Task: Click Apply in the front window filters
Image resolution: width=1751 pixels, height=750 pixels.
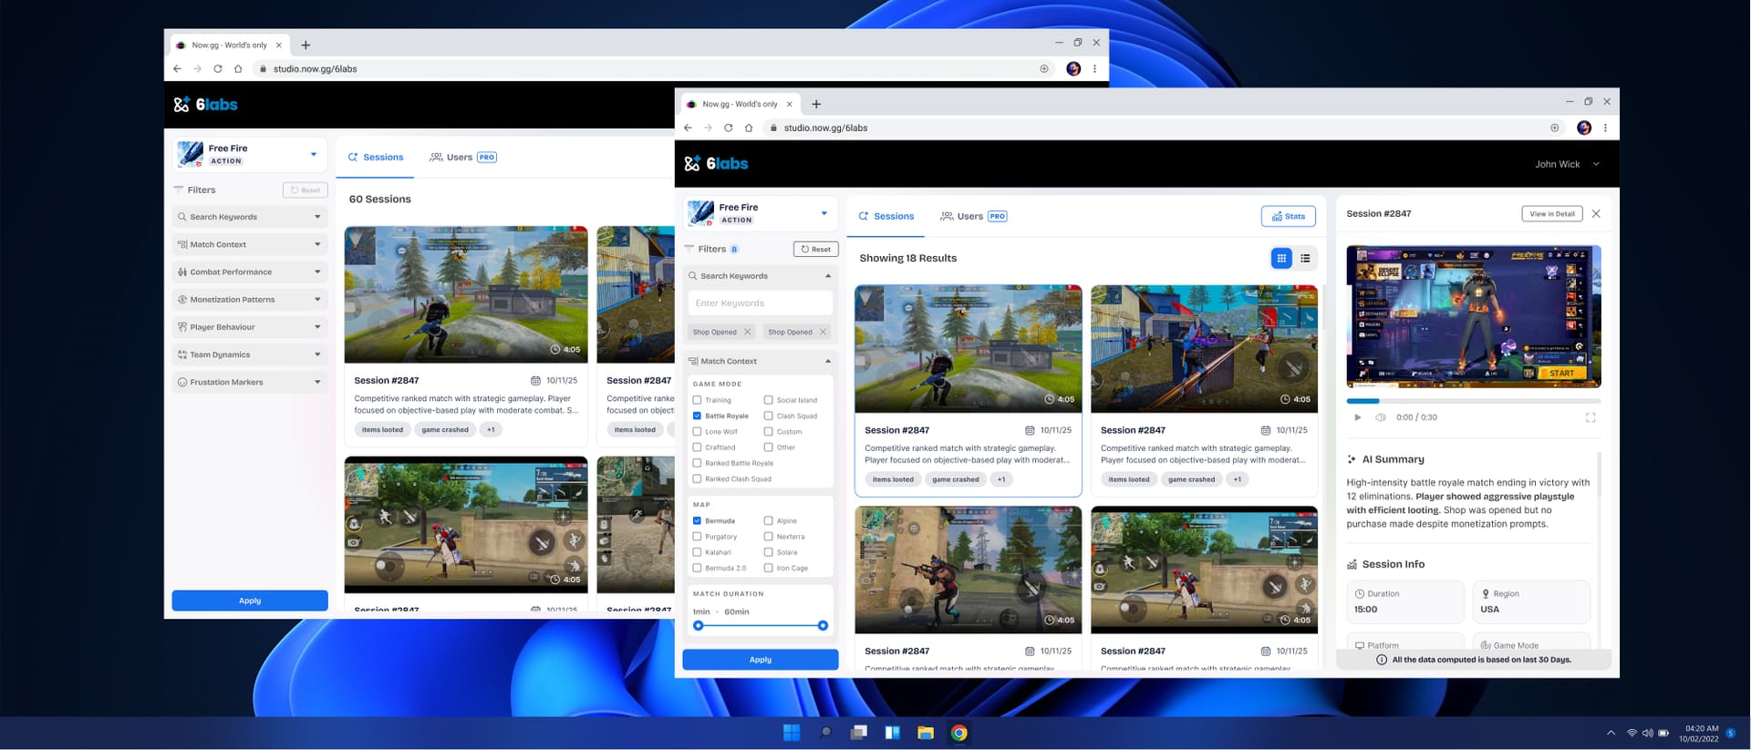Action: (761, 660)
